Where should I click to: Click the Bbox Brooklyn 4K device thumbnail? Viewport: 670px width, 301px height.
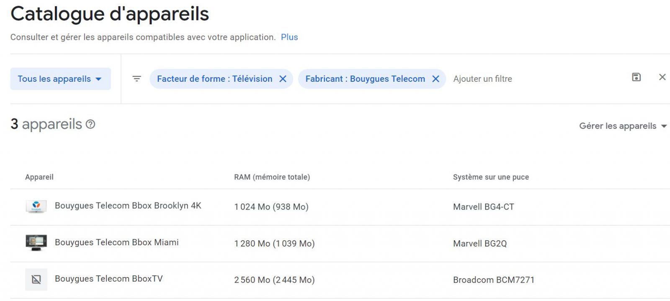[36, 206]
